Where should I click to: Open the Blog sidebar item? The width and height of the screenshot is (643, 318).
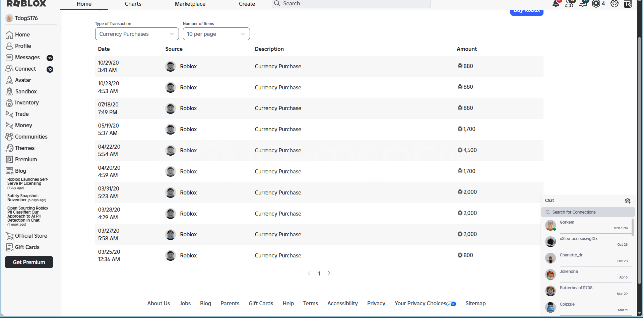coord(16,171)
